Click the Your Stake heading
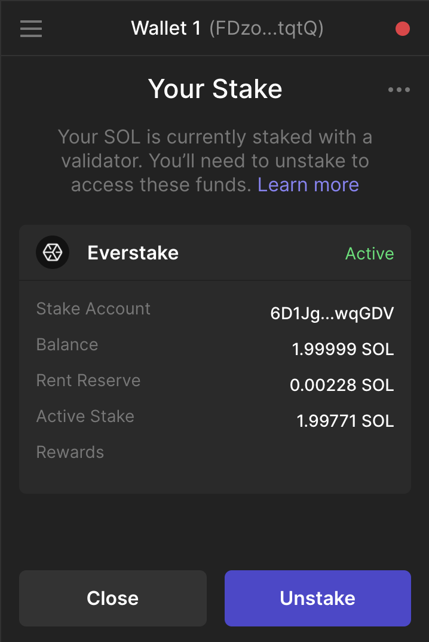The height and width of the screenshot is (642, 429). click(215, 88)
